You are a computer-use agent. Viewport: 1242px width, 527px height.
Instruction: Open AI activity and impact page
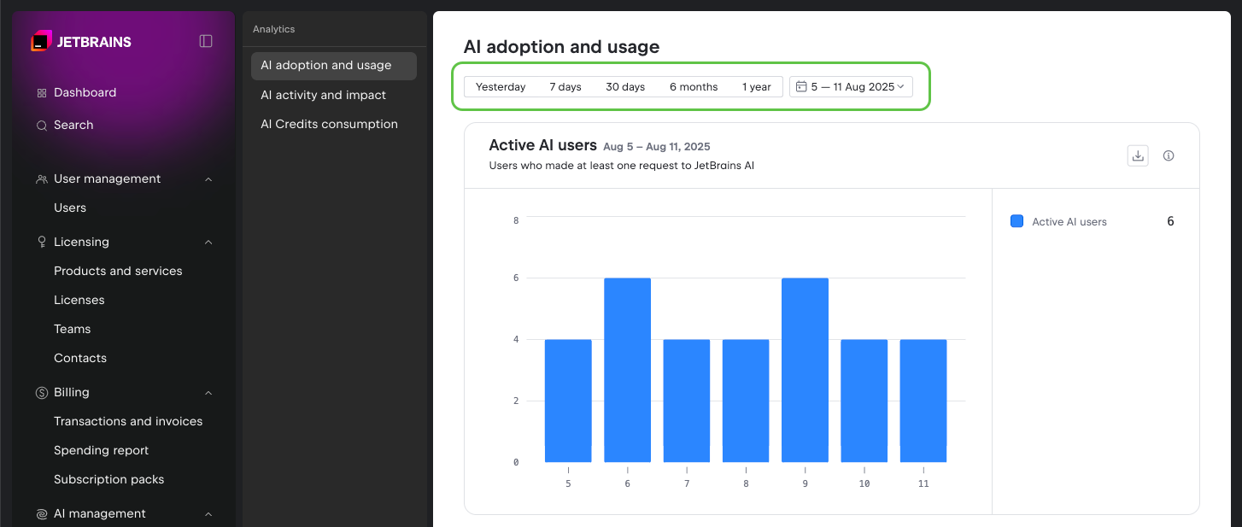pyautogui.click(x=323, y=95)
